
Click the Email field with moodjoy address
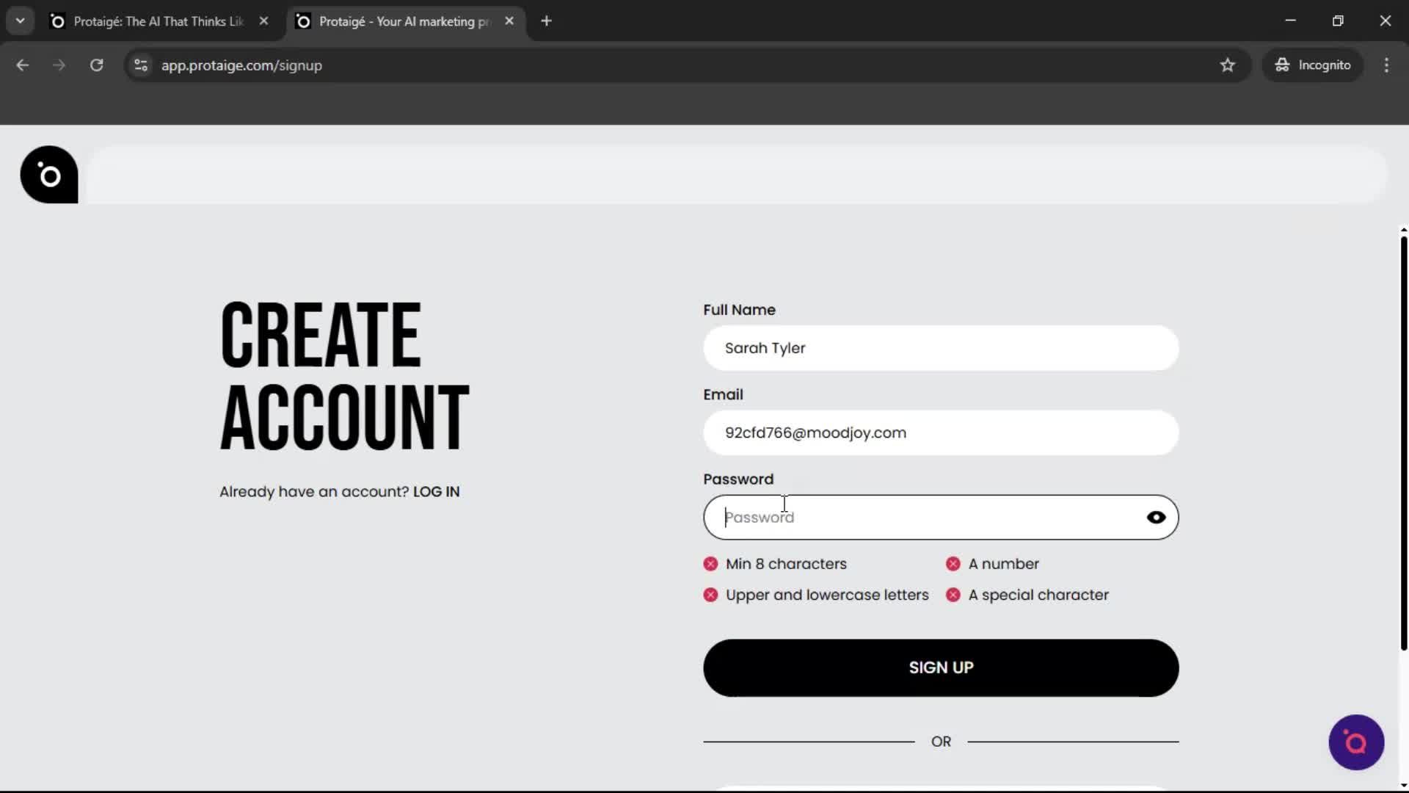point(940,432)
